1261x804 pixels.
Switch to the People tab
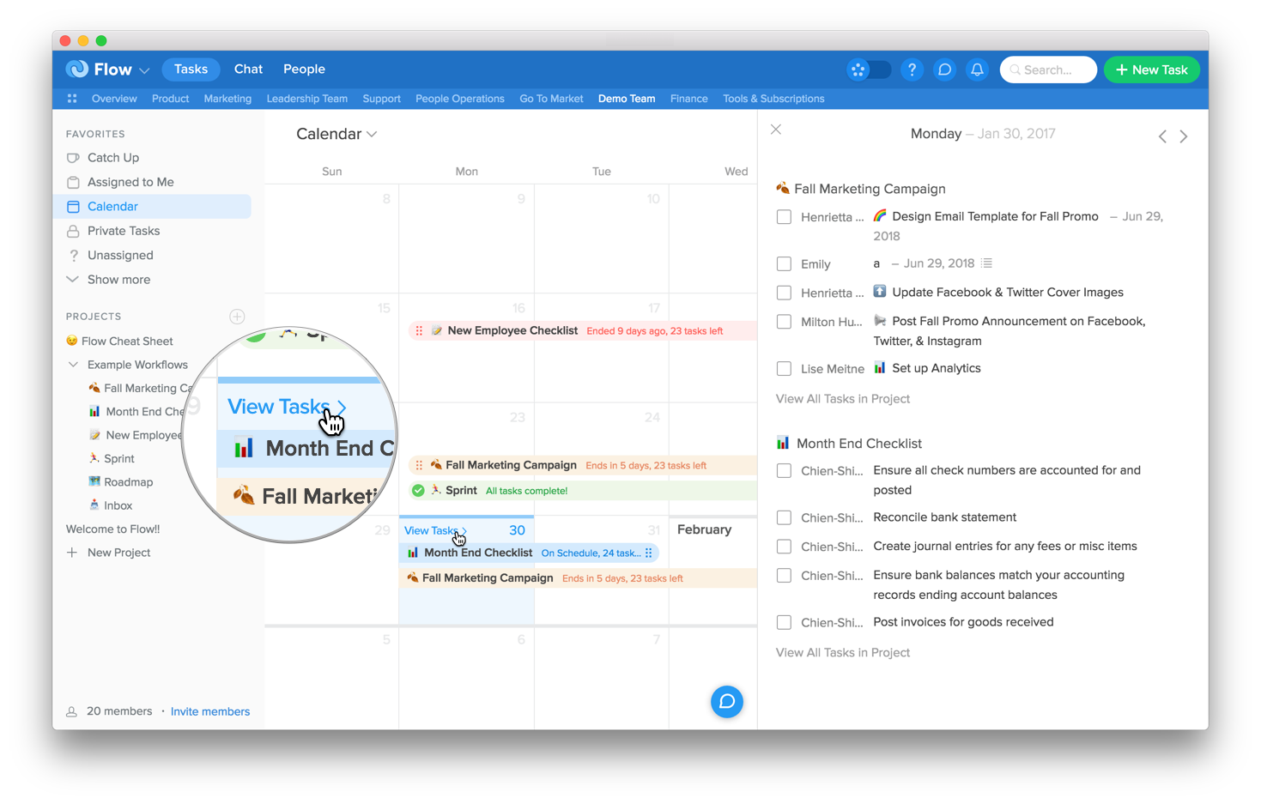pyautogui.click(x=304, y=70)
